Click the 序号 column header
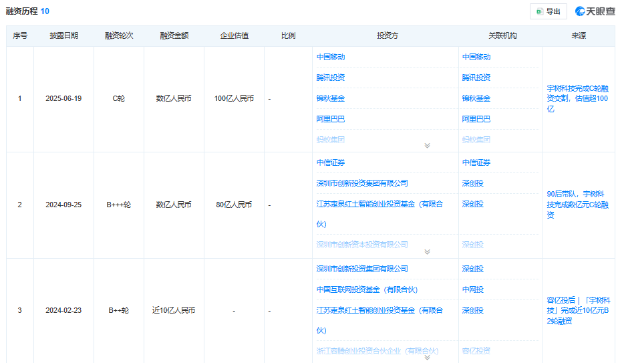The height and width of the screenshot is (363, 618). (x=20, y=36)
